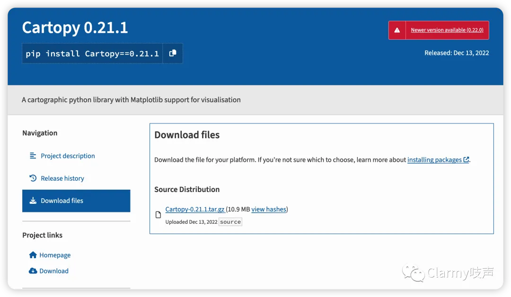
Task: Click 'Source Distribution' heading
Action: (187, 189)
